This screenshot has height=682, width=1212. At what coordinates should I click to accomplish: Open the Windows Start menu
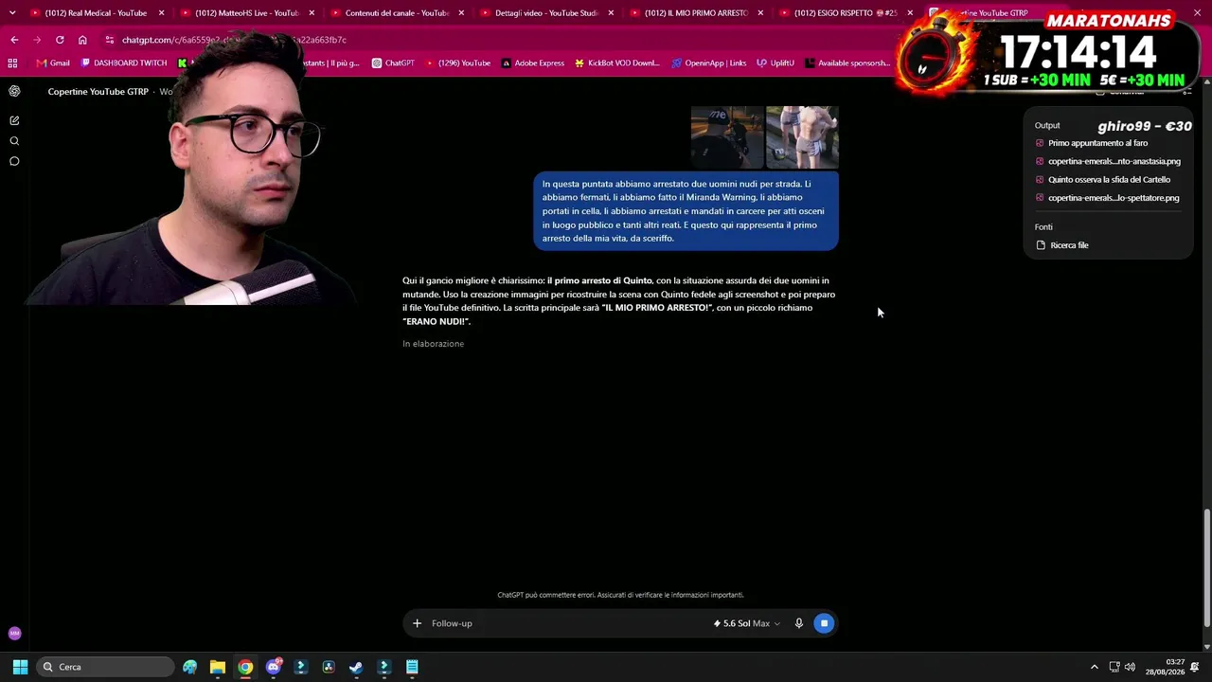click(20, 667)
